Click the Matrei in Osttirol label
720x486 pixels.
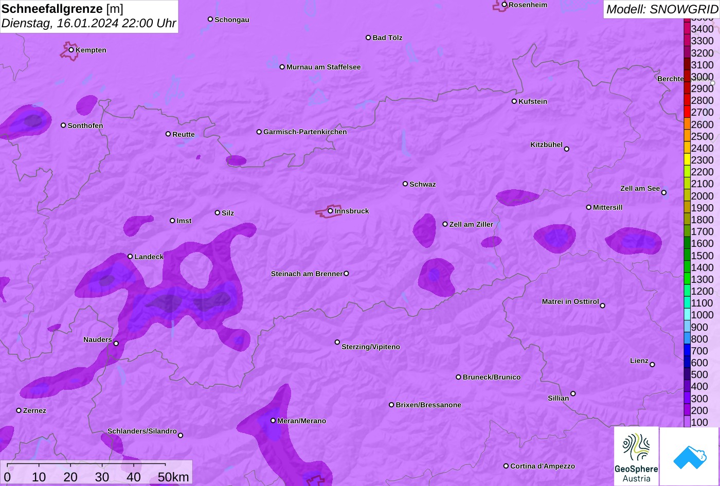pos(570,301)
